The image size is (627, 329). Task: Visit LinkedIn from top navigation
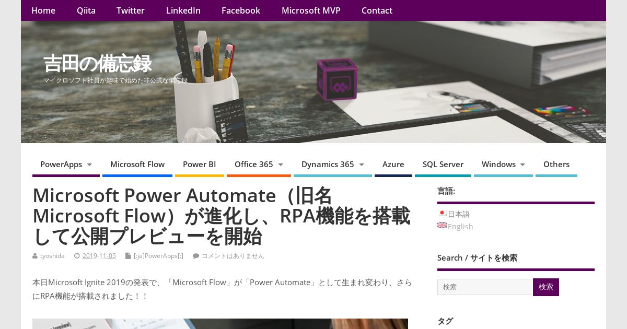[183, 10]
